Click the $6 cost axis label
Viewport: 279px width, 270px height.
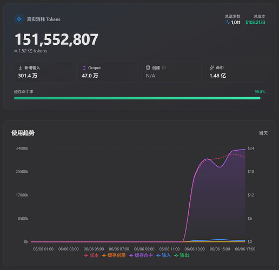[250, 219]
